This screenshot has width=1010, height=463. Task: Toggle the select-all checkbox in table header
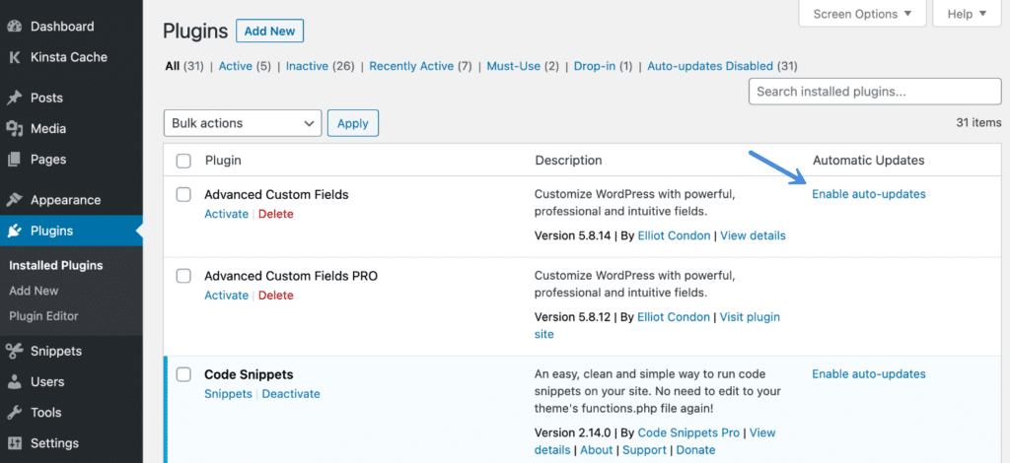(183, 161)
